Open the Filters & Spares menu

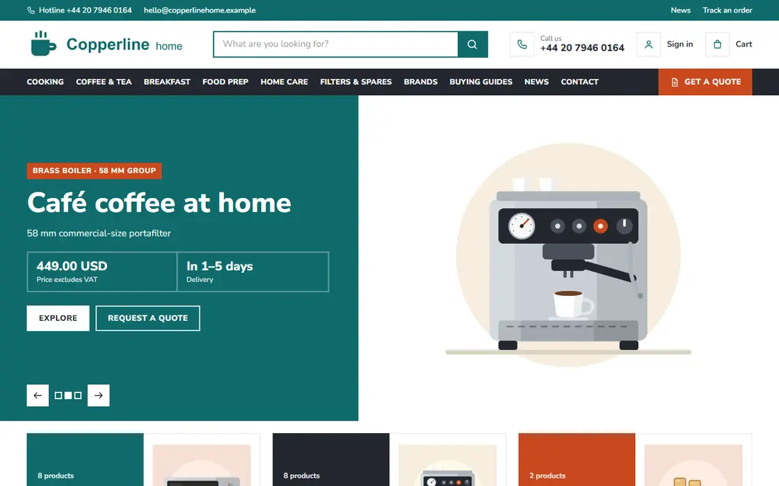click(355, 82)
